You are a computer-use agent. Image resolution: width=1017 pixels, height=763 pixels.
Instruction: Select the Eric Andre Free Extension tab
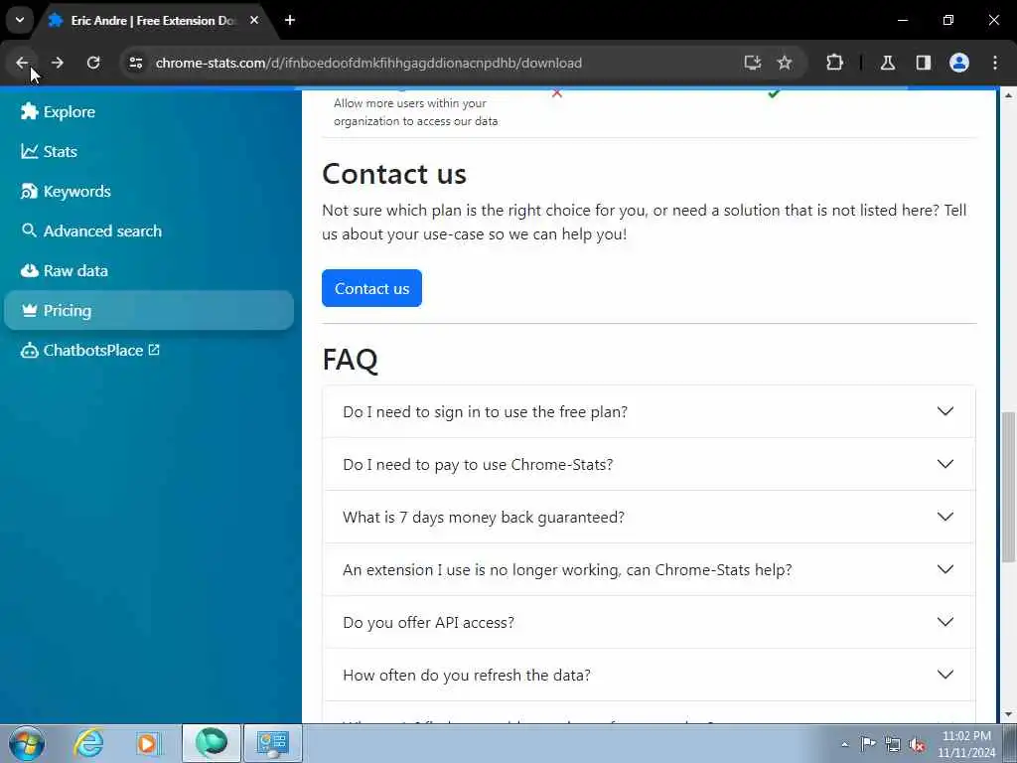[x=152, y=20]
